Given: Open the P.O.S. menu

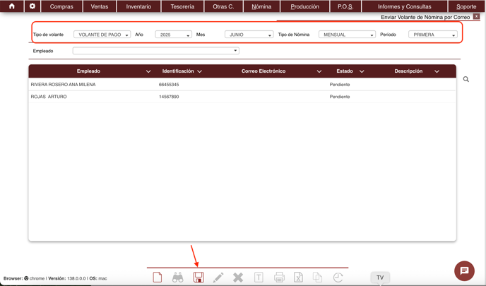Looking at the screenshot, I should coord(345,6).
